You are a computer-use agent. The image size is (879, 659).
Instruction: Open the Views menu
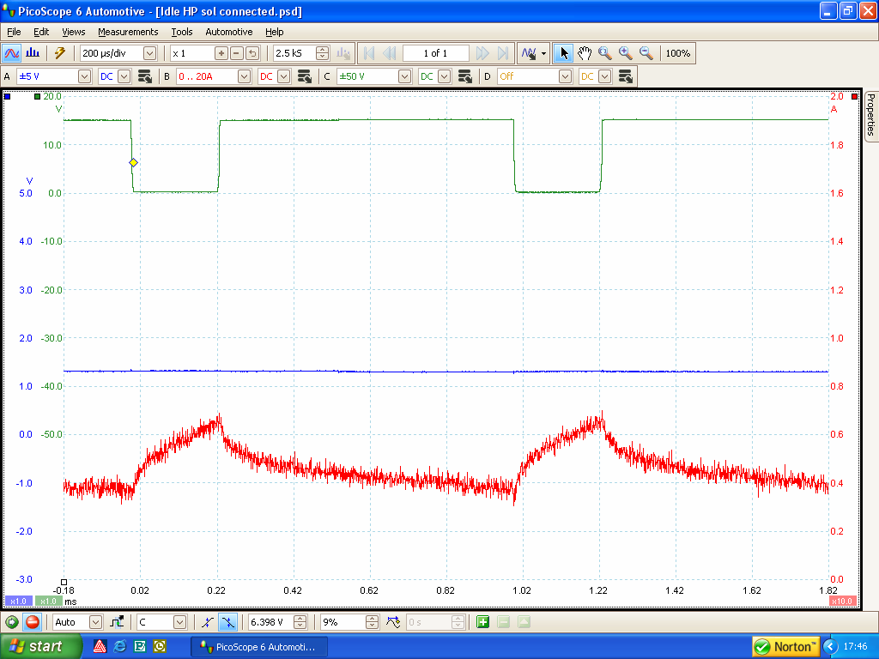(74, 32)
